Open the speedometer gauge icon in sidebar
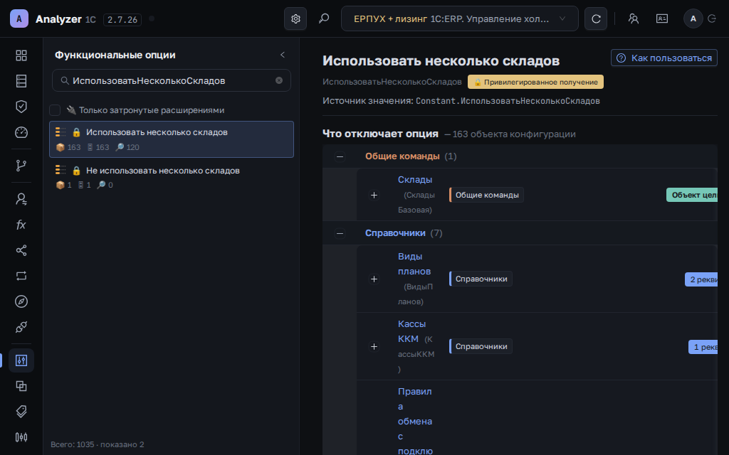 pos(21,132)
